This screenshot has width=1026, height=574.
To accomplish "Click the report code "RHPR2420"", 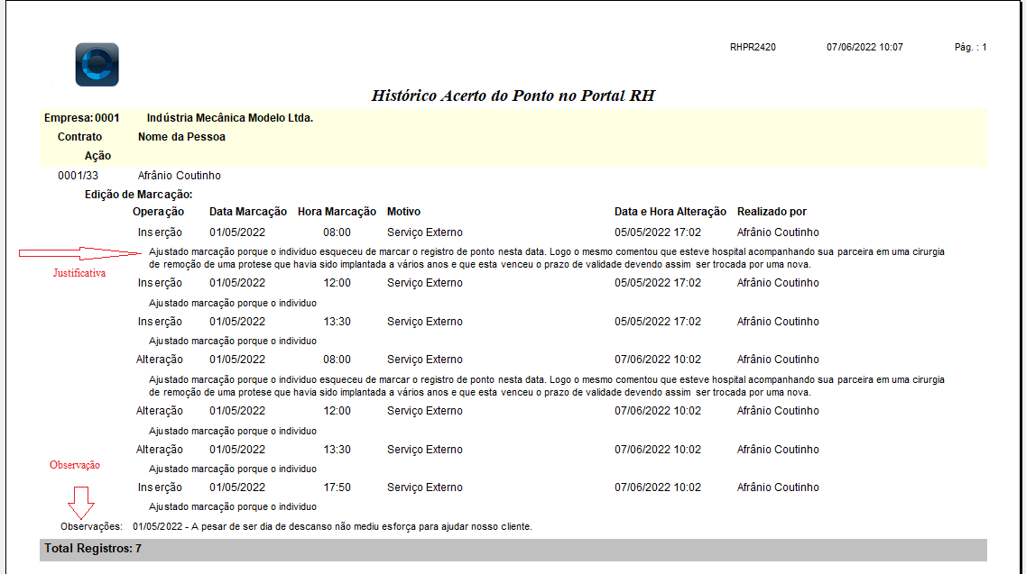I will click(753, 47).
